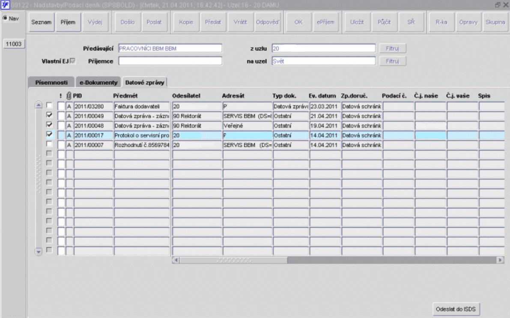Click the Výdej toolbar button
The height and width of the screenshot is (318, 510).
click(95, 22)
